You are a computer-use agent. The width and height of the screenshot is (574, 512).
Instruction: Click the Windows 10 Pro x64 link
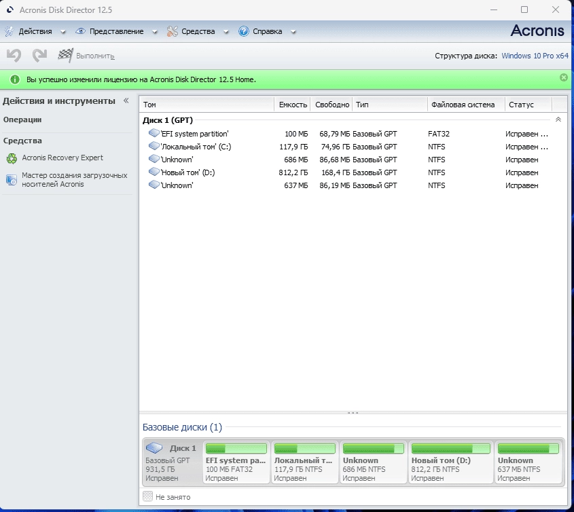pos(535,56)
